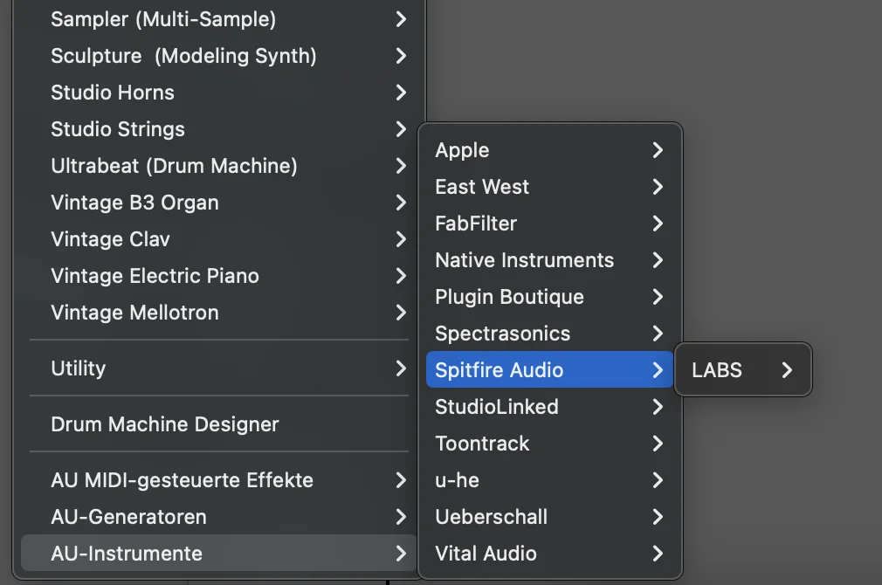Viewport: 882px width, 585px height.
Task: Open the LABS submenu entry
Action: [x=742, y=369]
